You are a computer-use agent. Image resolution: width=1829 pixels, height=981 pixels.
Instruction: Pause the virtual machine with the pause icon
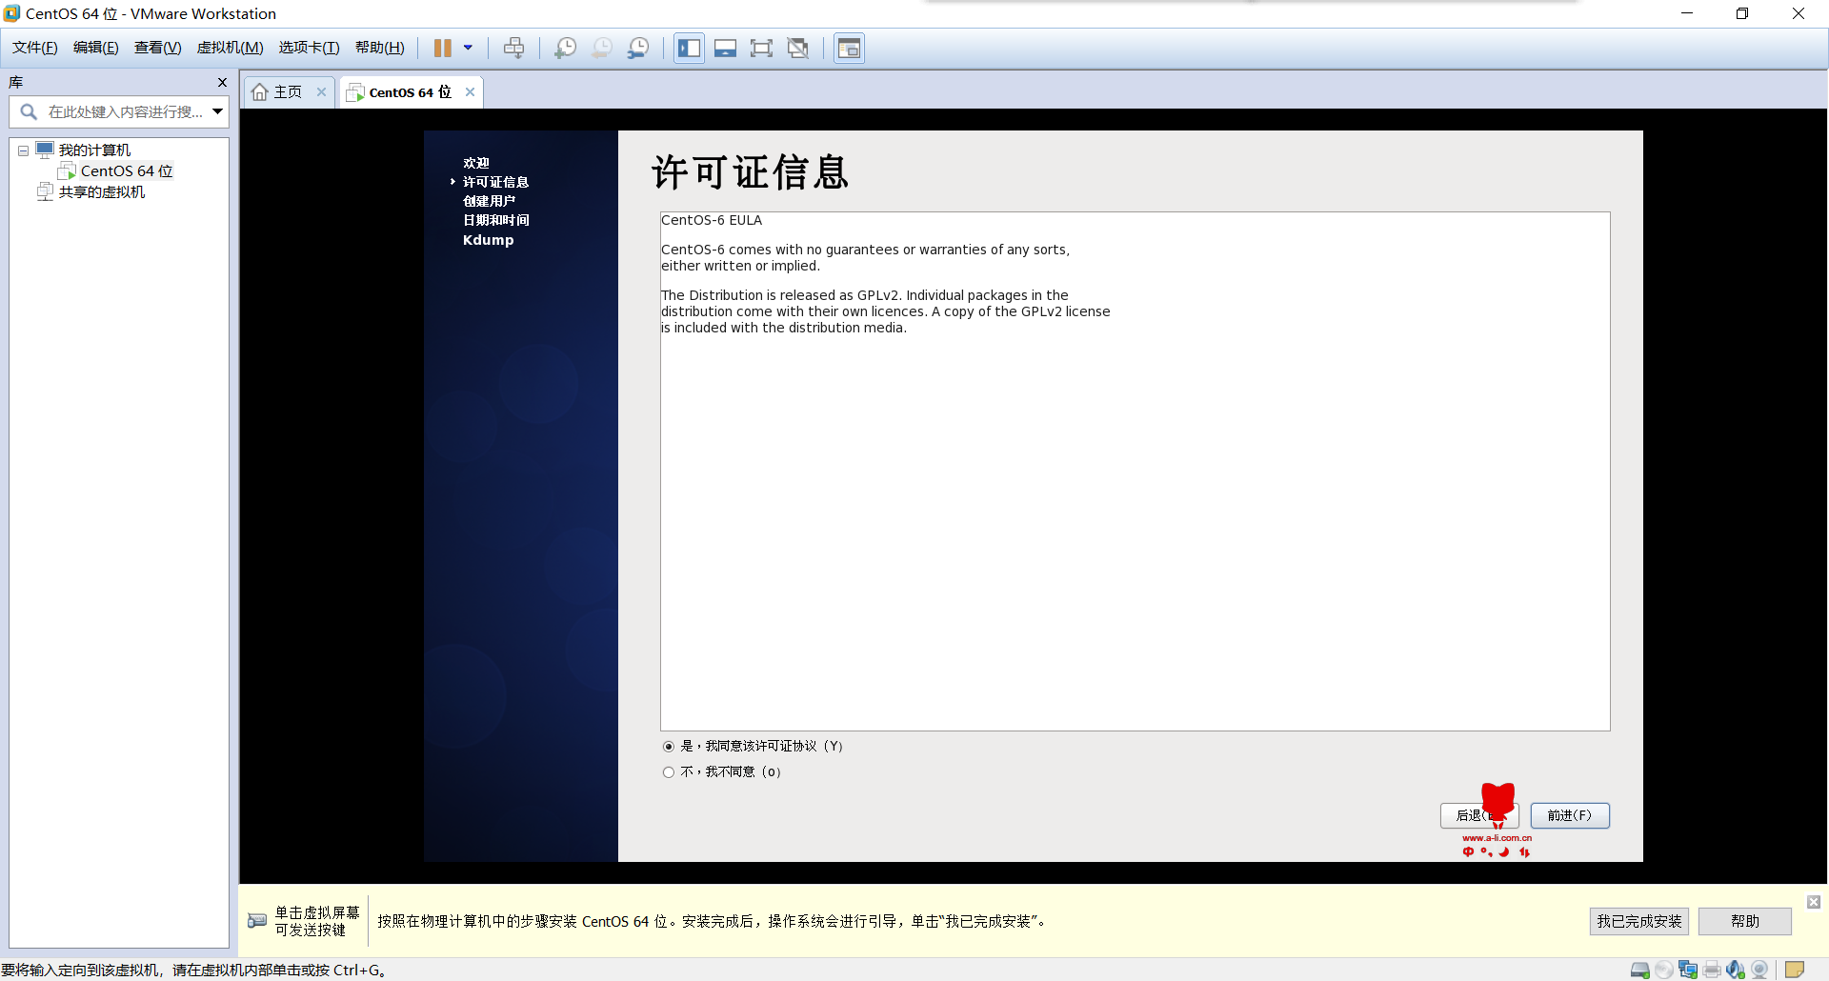point(443,48)
